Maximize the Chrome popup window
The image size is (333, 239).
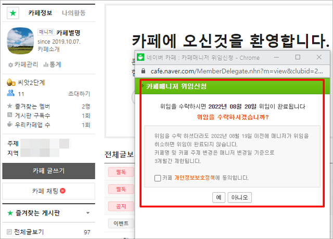coord(298,57)
